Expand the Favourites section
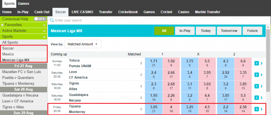271x115 pixels. coord(44,25)
